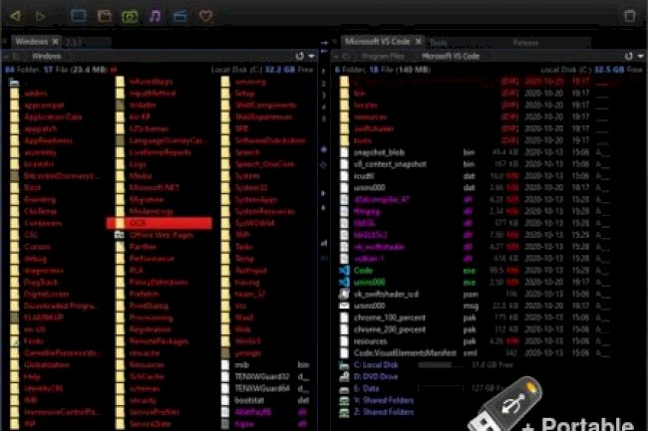648x431 pixels.
Task: Open the green Pictures camera shortcut icon
Action: click(x=130, y=17)
